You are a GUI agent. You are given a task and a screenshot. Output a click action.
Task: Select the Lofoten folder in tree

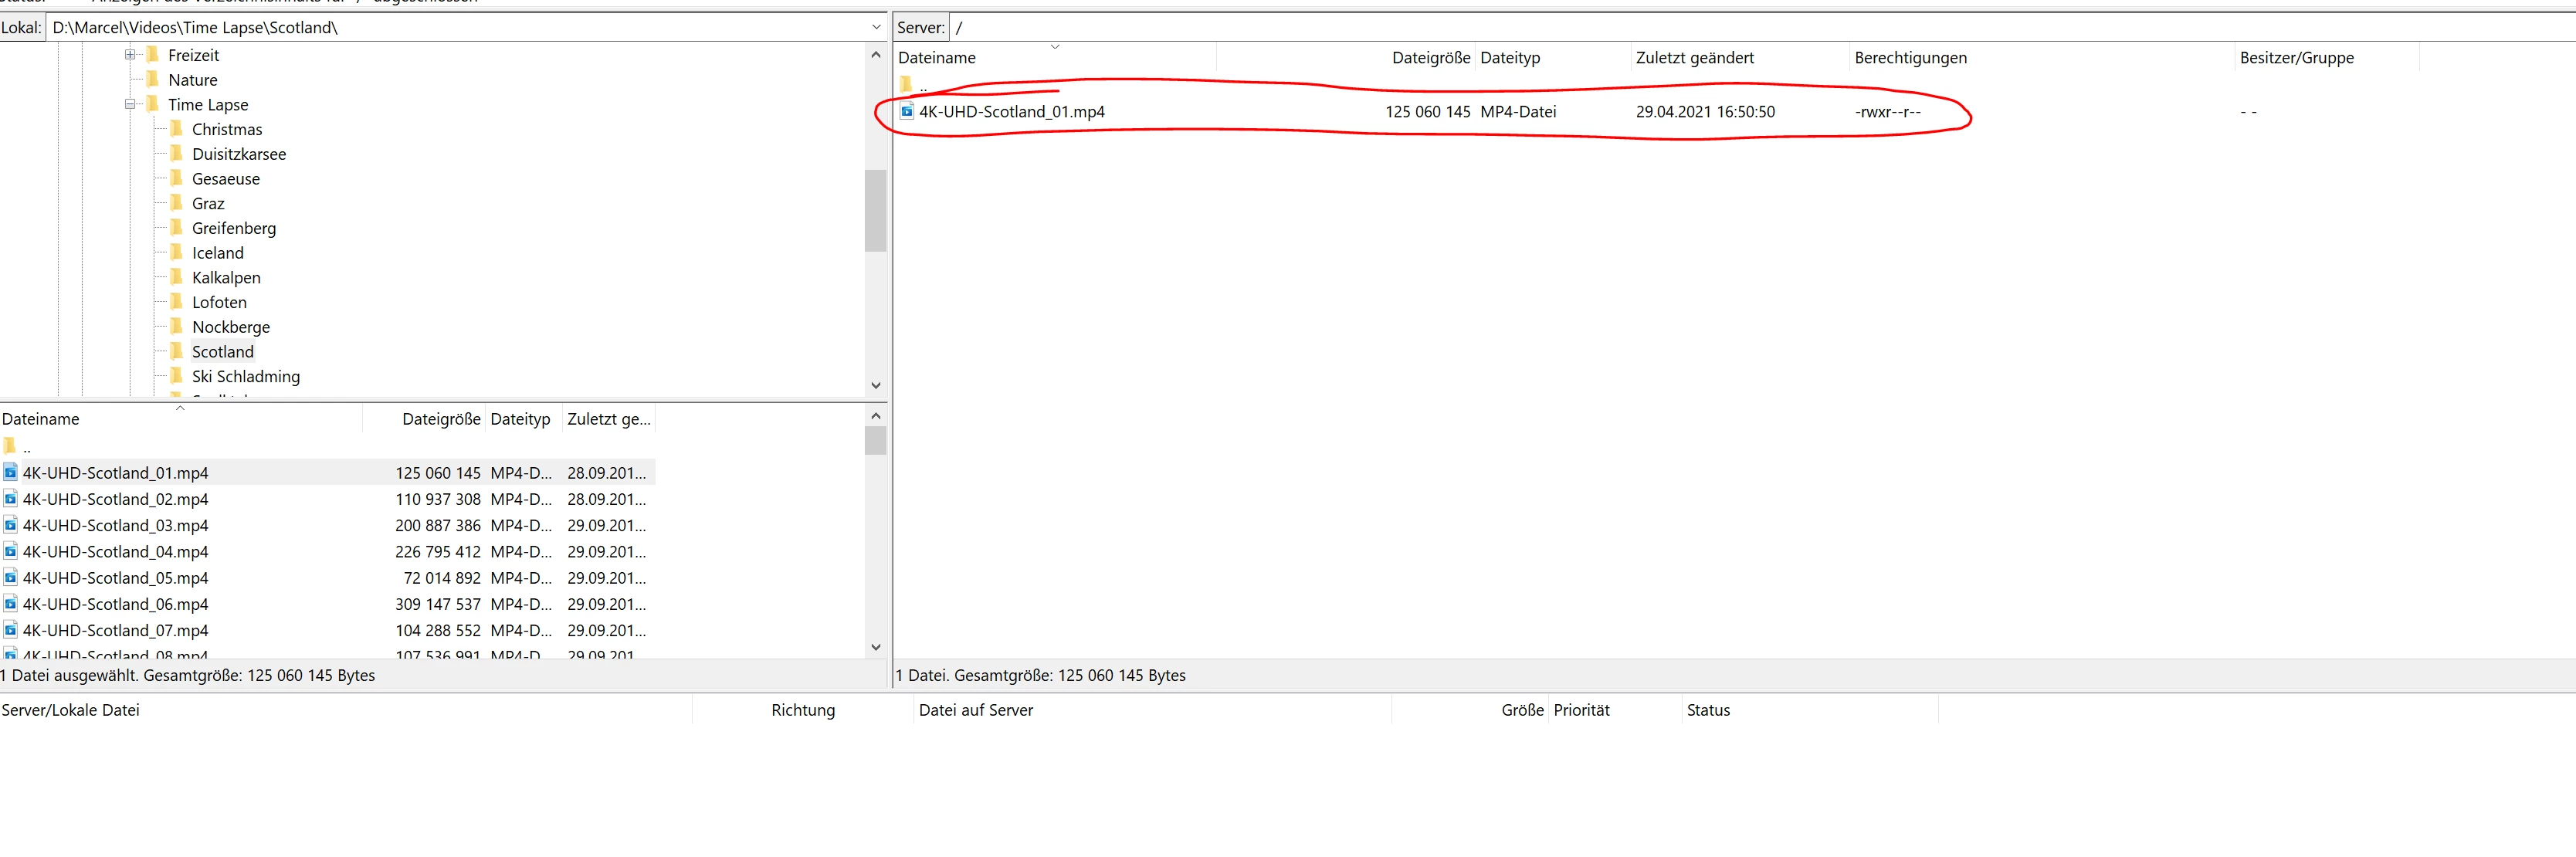point(219,302)
